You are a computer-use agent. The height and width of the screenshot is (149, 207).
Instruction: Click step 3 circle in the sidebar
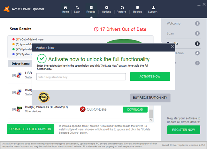pyautogui.click(x=197, y=43)
